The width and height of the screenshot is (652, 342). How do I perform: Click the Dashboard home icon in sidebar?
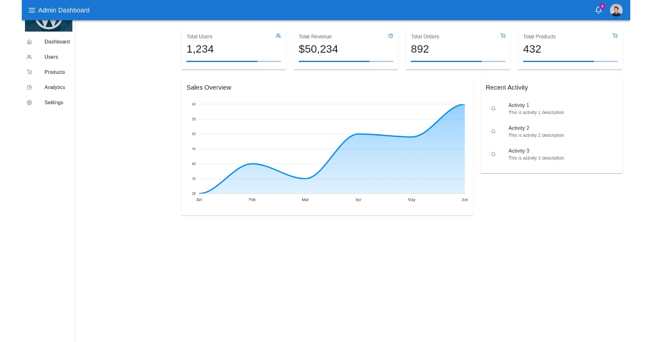tap(29, 42)
